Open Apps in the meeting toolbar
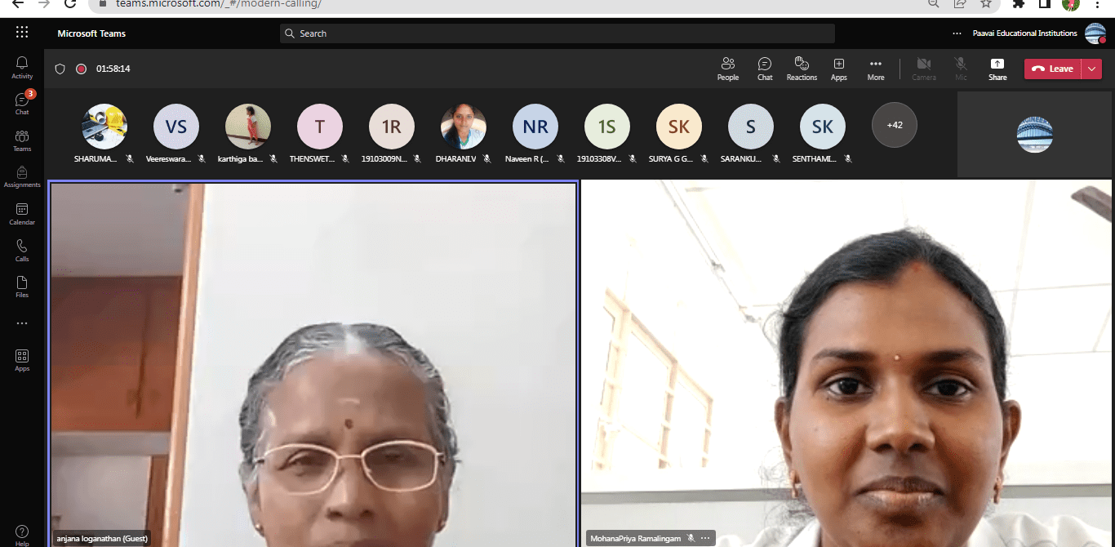 [x=838, y=69]
